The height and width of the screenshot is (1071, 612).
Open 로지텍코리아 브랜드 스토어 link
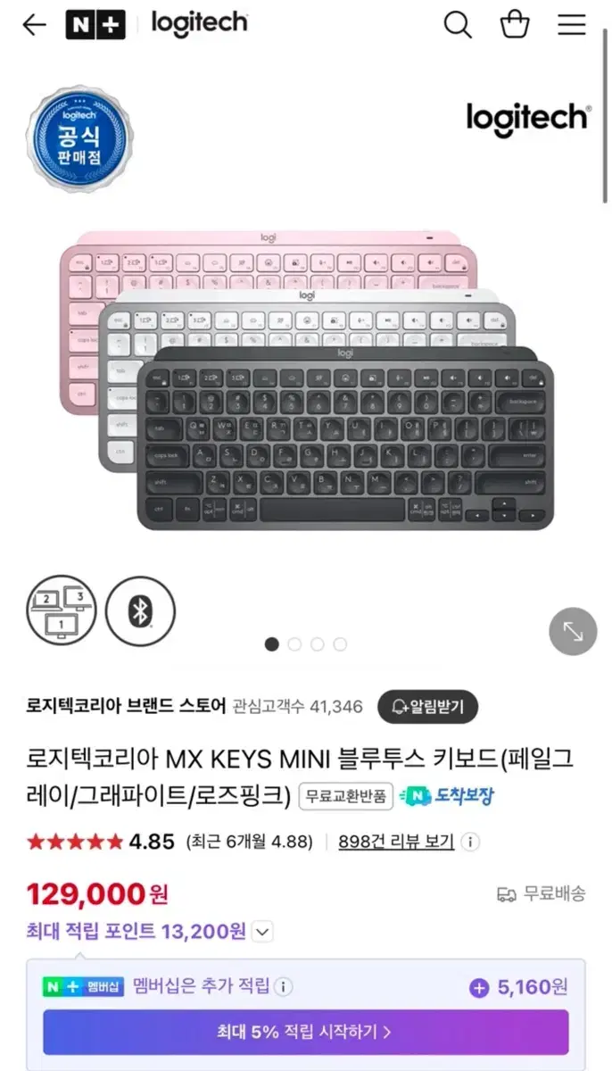(126, 706)
